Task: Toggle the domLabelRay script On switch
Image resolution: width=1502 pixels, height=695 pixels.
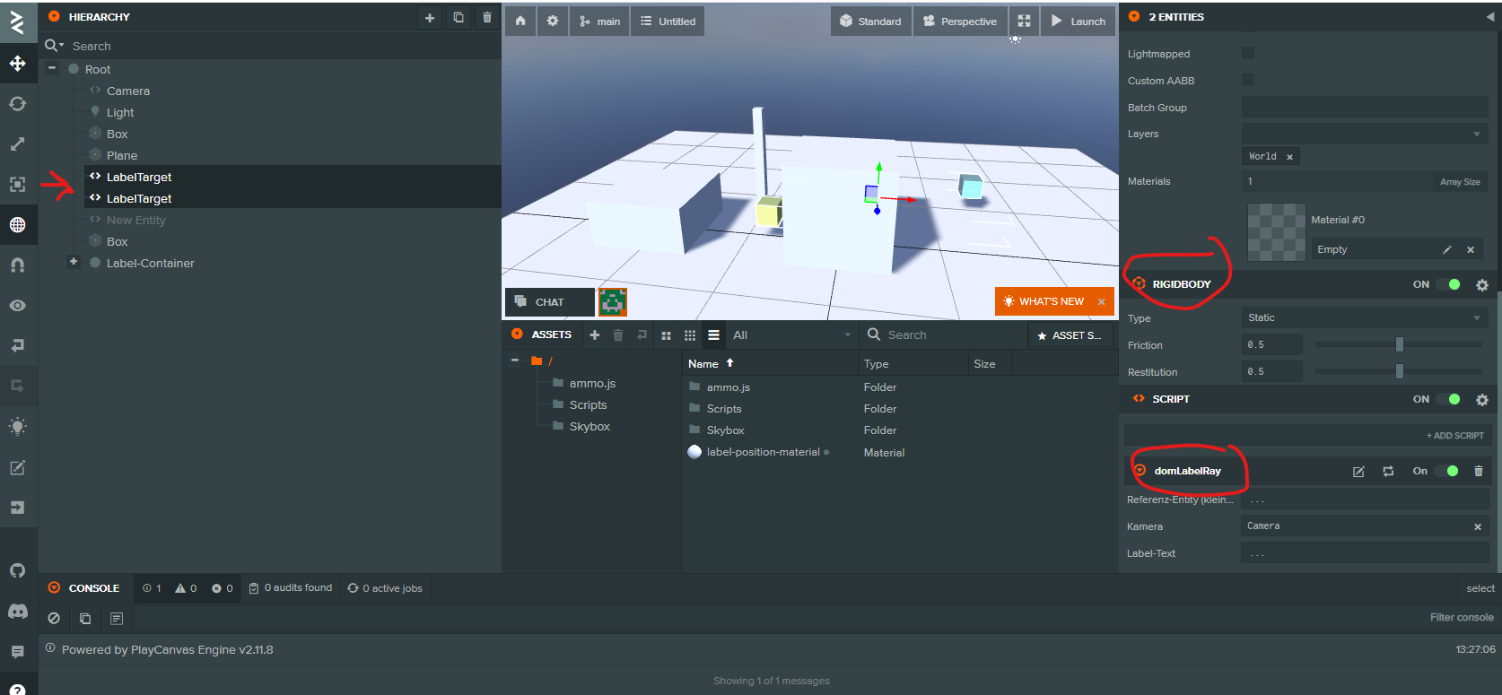Action: (1446, 471)
